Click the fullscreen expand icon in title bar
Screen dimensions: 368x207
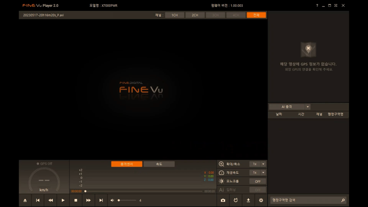pyautogui.click(x=336, y=5)
